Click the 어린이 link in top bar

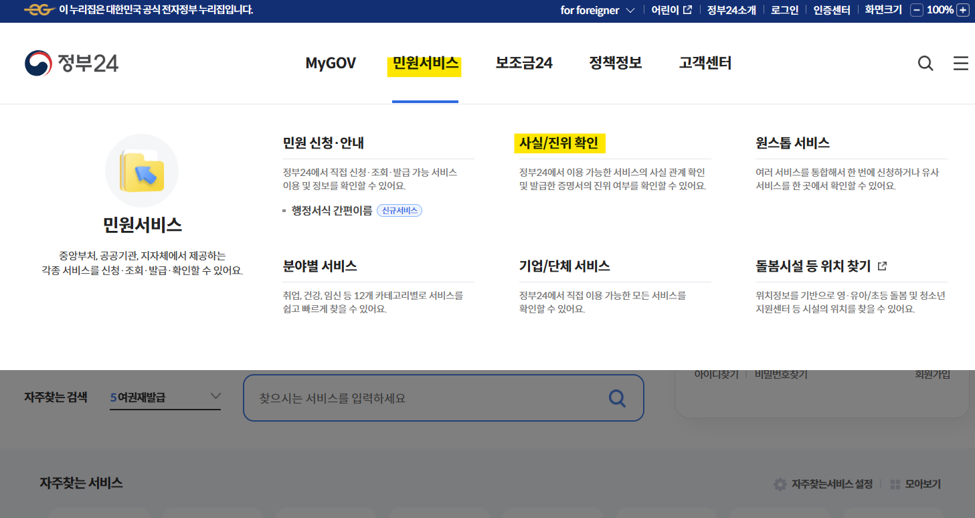click(x=672, y=10)
